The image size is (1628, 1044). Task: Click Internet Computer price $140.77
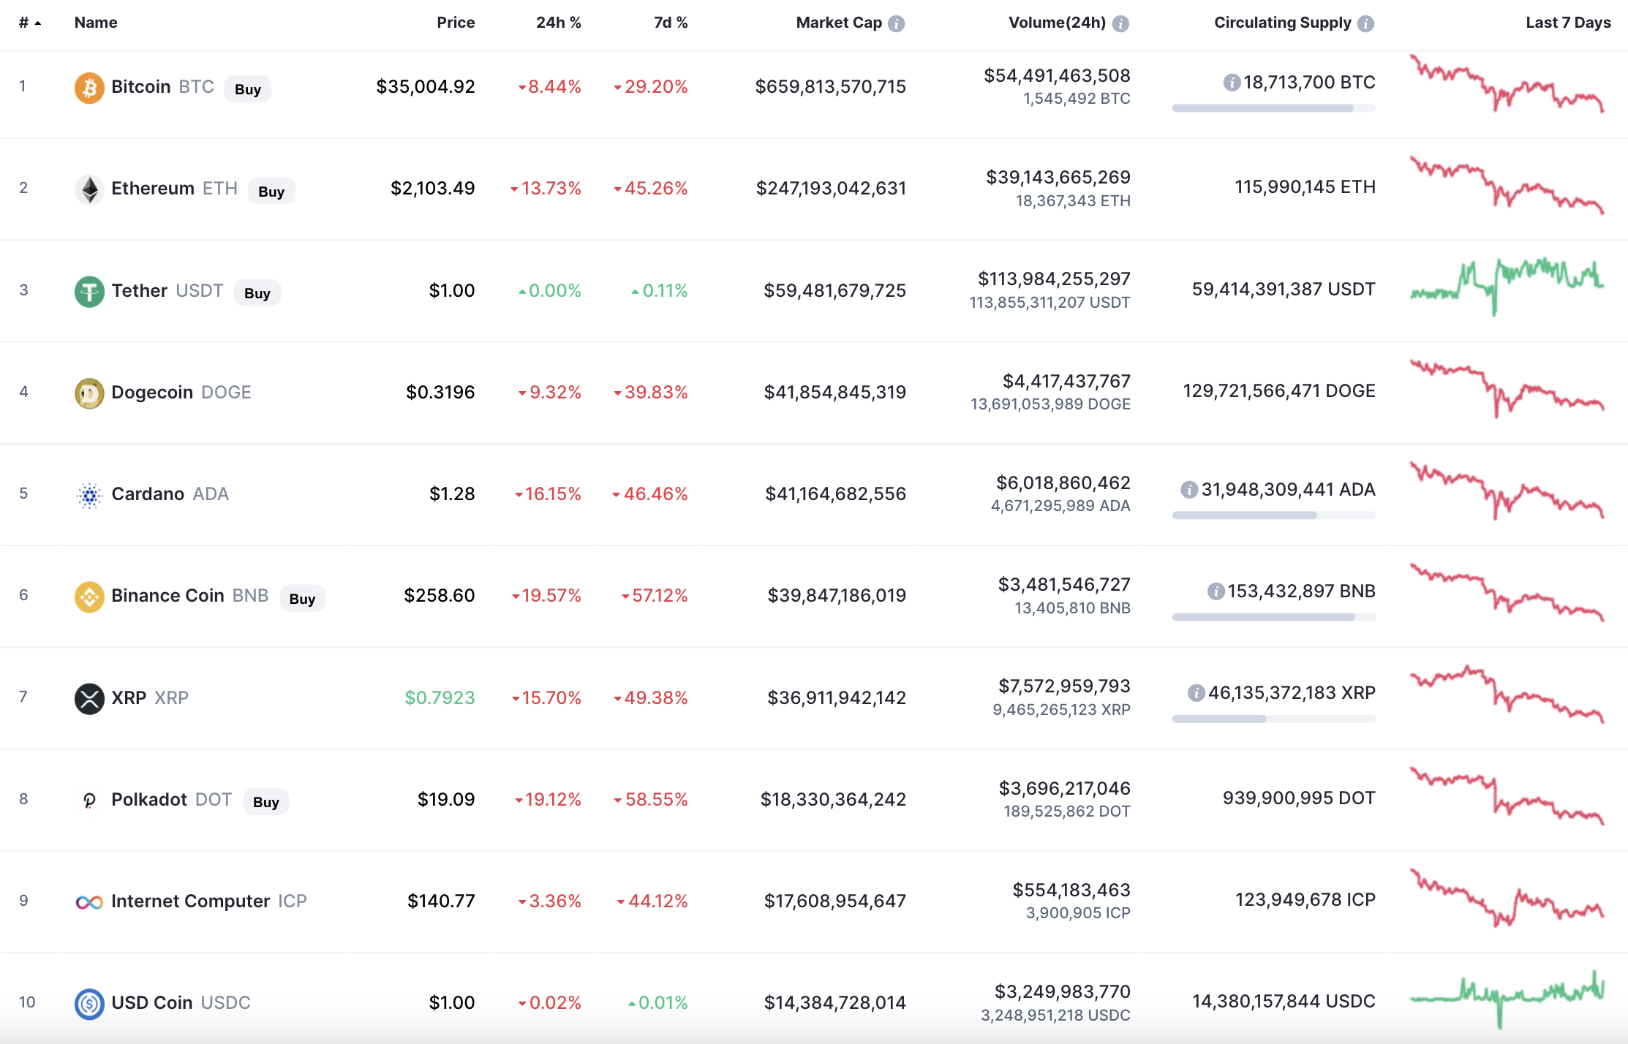tap(441, 901)
